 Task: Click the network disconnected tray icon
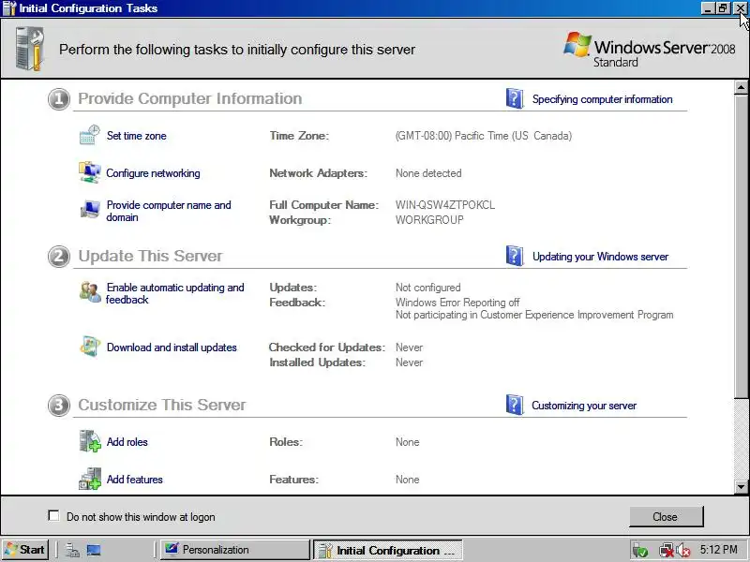click(666, 550)
